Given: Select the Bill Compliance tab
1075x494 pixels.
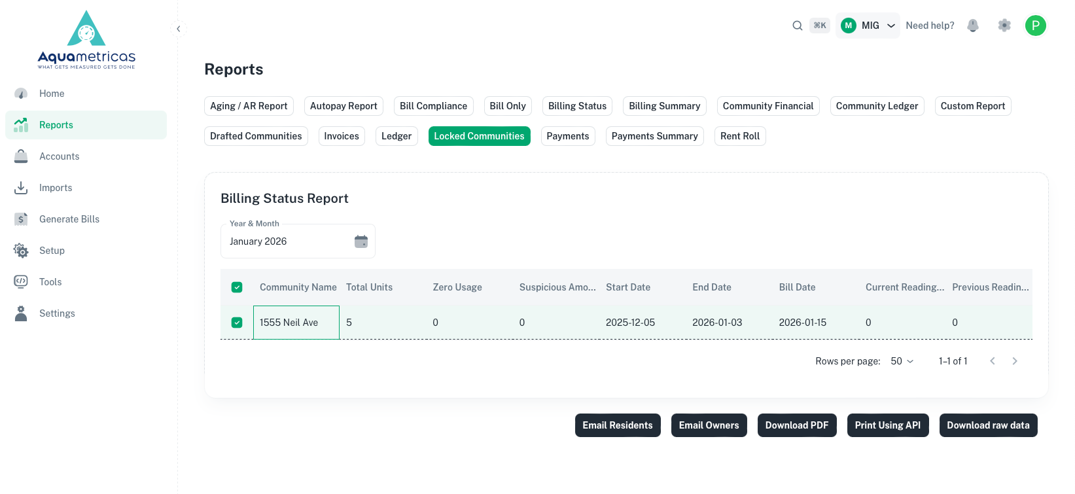Looking at the screenshot, I should pos(433,106).
